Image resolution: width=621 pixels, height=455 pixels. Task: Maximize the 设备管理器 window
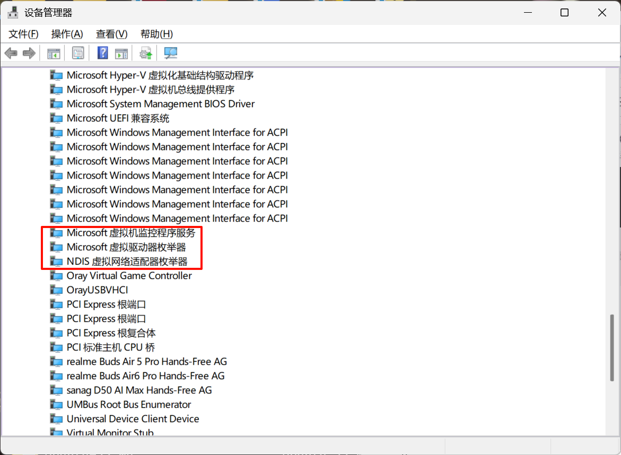point(564,13)
